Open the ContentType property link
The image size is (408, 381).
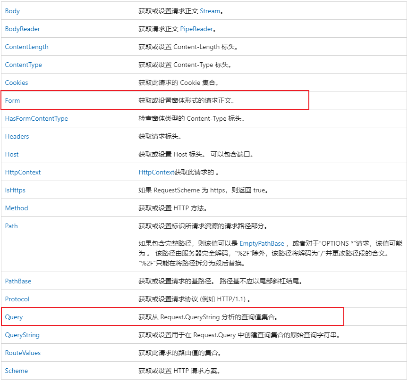click(23, 65)
